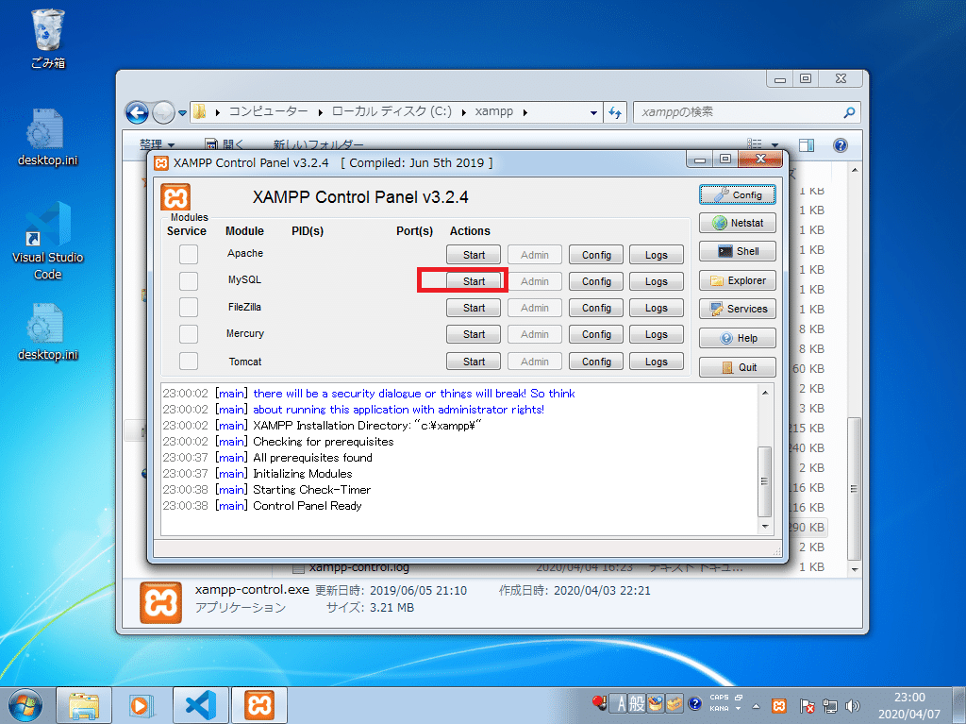966x724 pixels.
Task: Click the XAMPP tray icon in the notification area
Action: (778, 705)
